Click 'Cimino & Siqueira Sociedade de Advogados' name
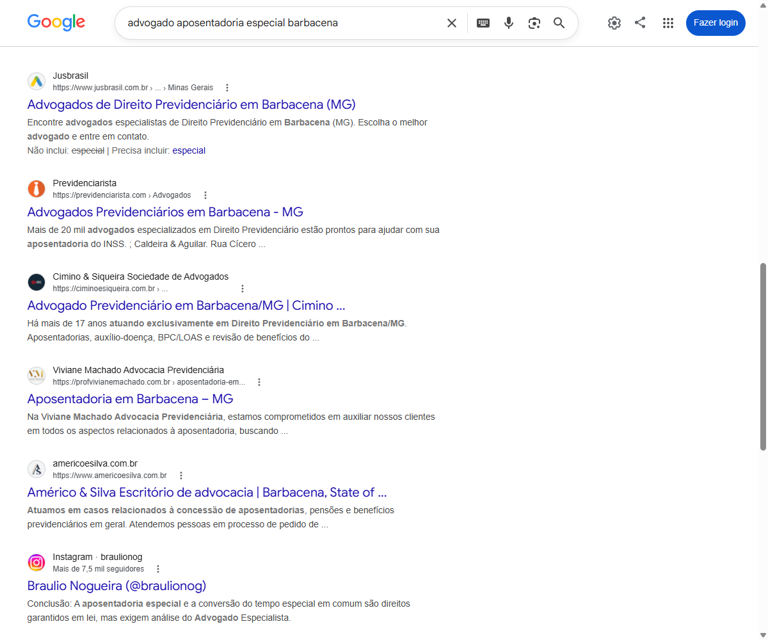768x640 pixels. coord(141,276)
